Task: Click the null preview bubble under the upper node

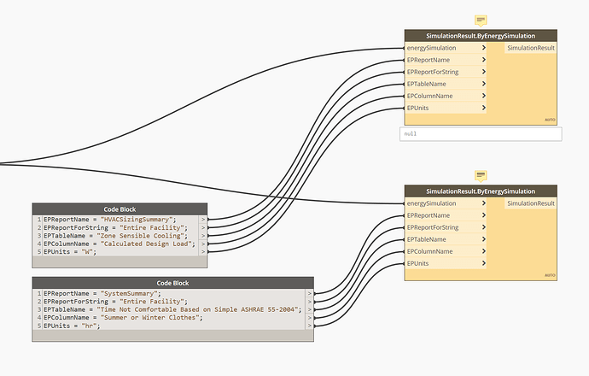Action: click(x=481, y=134)
